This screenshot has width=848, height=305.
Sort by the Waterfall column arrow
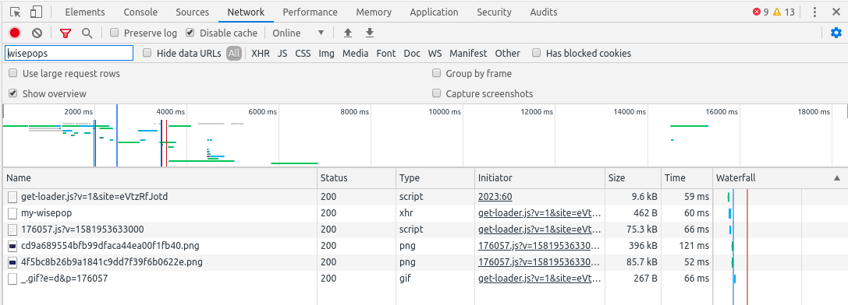[836, 177]
